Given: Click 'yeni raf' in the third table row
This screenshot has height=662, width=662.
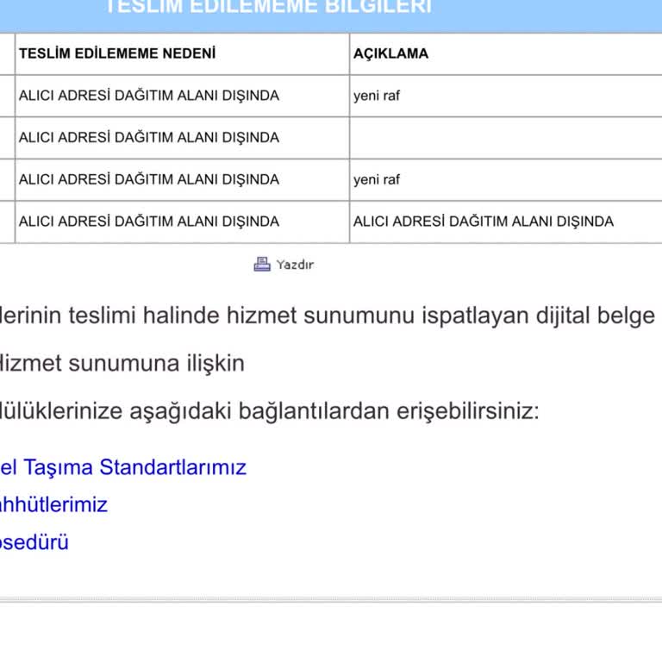Looking at the screenshot, I should point(377,180).
